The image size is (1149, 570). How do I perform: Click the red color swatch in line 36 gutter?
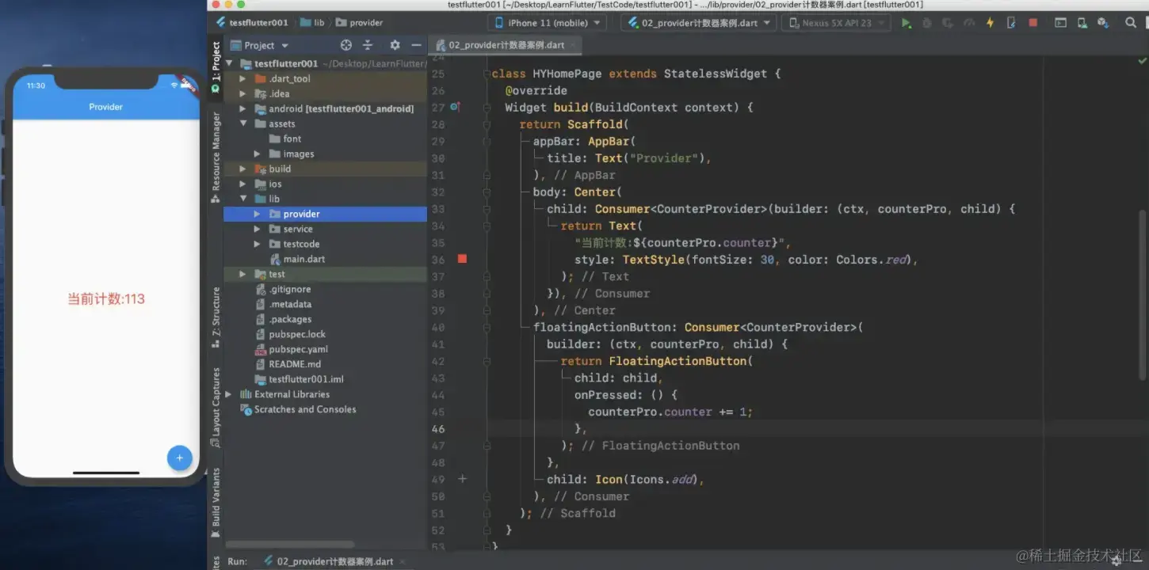coord(462,259)
